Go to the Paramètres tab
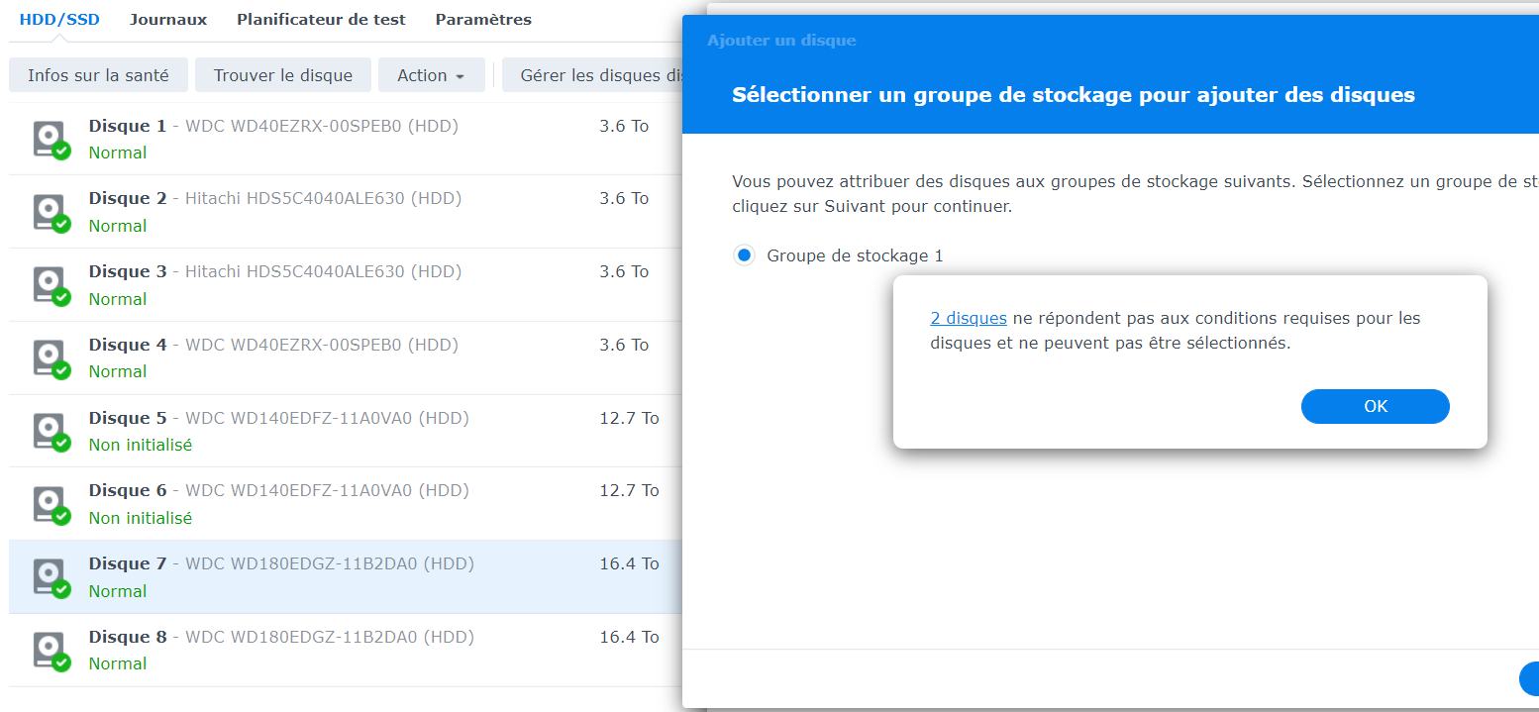 click(483, 20)
